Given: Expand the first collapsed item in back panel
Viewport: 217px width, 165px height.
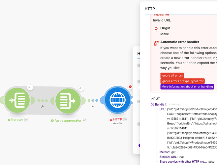Looking at the screenshot, I should point(139,65).
